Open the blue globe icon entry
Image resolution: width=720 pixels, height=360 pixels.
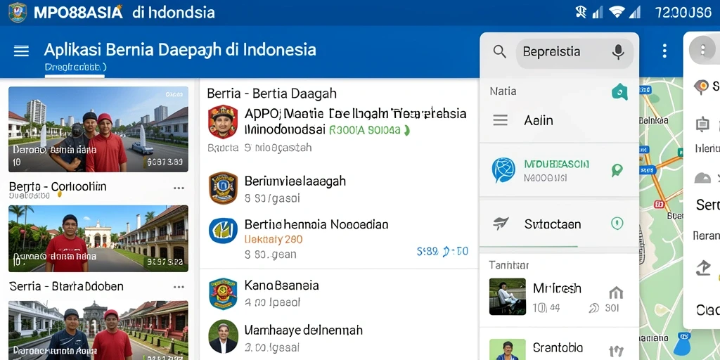click(x=503, y=170)
